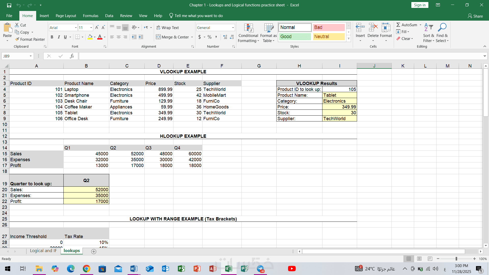This screenshot has height=275, width=489.
Task: Click the Format Painter brush icon
Action: (x=17, y=39)
